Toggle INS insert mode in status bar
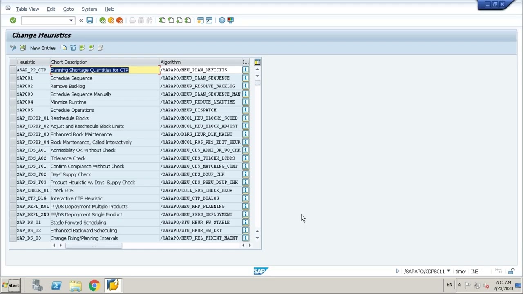 coord(474,272)
